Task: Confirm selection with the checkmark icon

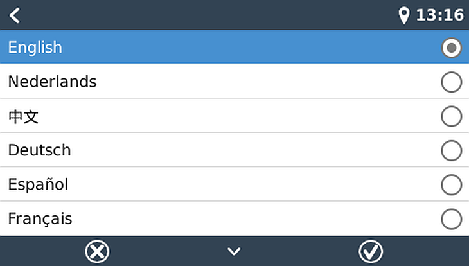Action: click(x=371, y=251)
